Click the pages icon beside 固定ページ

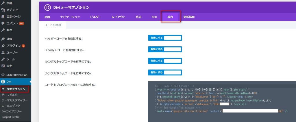point(3,17)
